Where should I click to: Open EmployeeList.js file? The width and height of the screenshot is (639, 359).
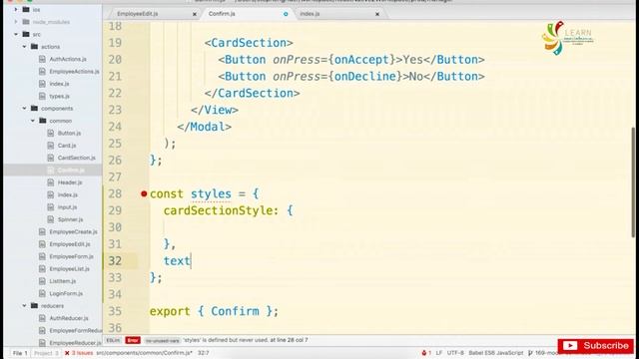[69, 268]
